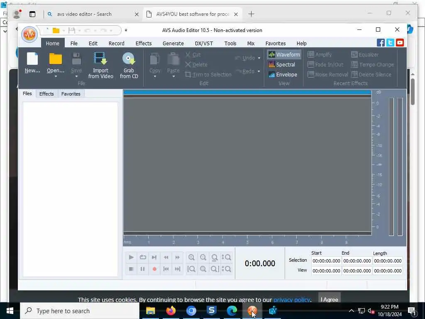Screen dimensions: 425x319
Task: Click the New file icon
Action: coord(32,59)
